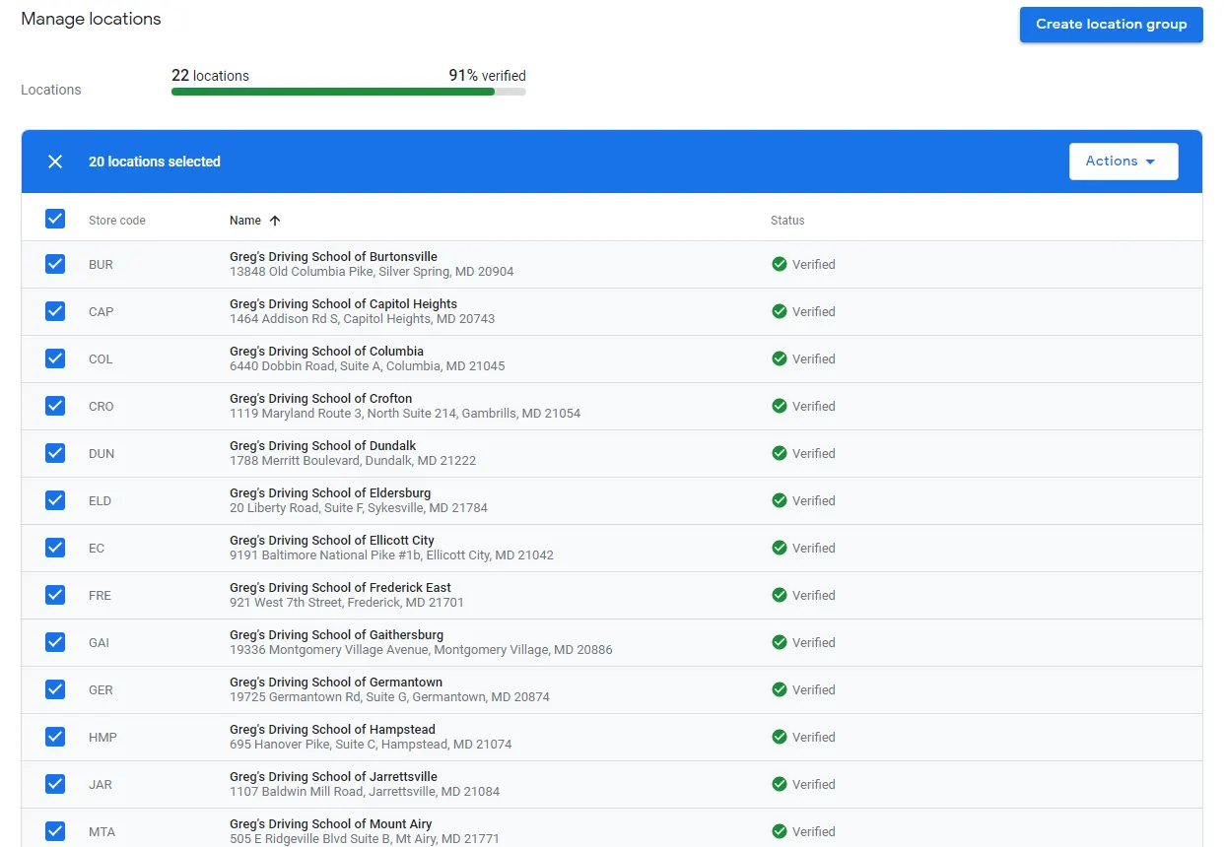This screenshot has width=1224, height=847.
Task: Click the Verified check icon for Dundalk
Action: tap(779, 453)
